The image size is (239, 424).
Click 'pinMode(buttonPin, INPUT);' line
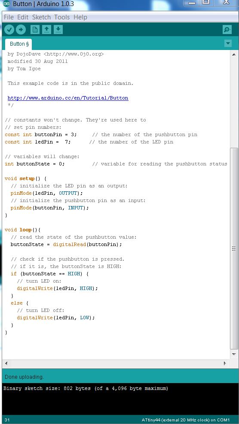pos(49,208)
